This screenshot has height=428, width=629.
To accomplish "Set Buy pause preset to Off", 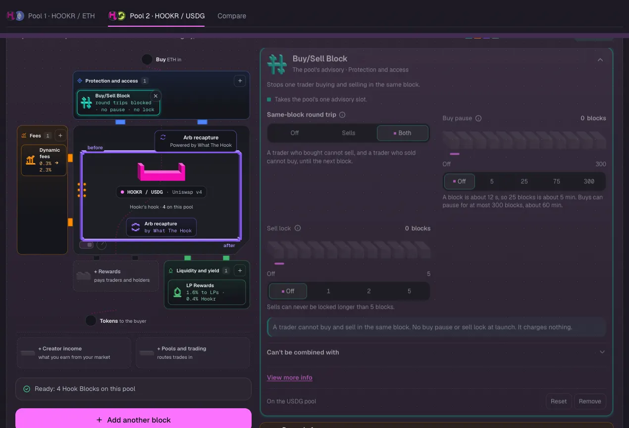I will [x=460, y=181].
